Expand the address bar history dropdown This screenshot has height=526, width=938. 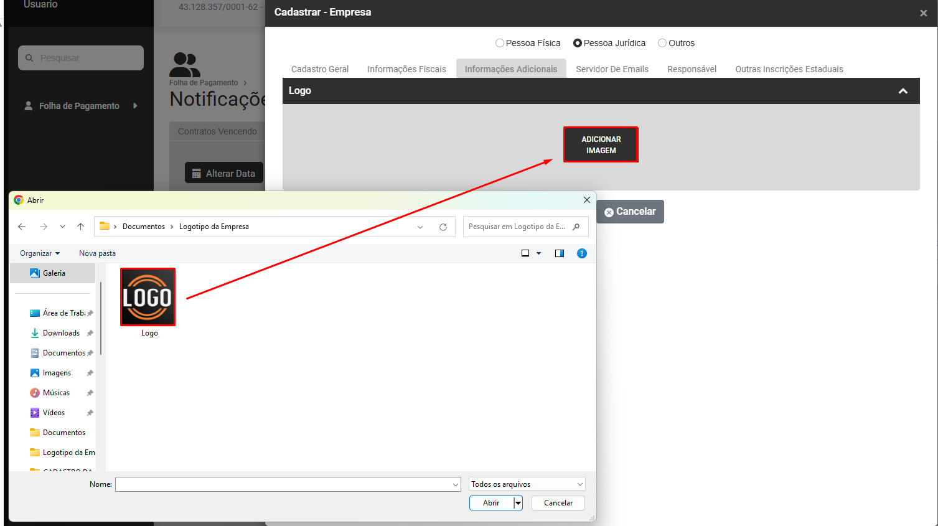pyautogui.click(x=420, y=227)
